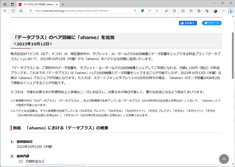Open the zoom magnifier in address bar
This screenshot has width=235, height=167.
pyautogui.click(x=135, y=11)
